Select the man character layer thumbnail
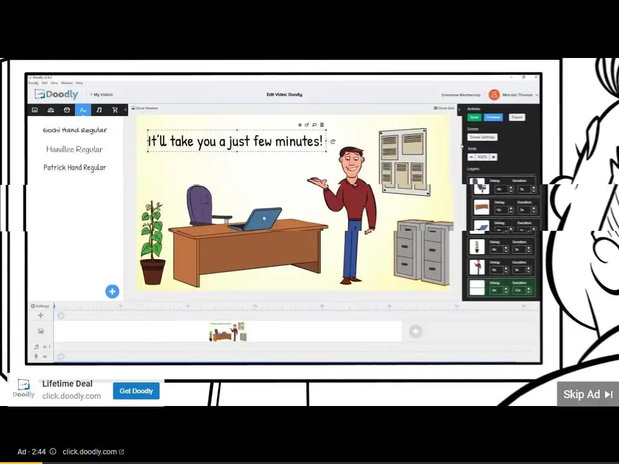Image resolution: width=619 pixels, height=464 pixels. coord(477,267)
